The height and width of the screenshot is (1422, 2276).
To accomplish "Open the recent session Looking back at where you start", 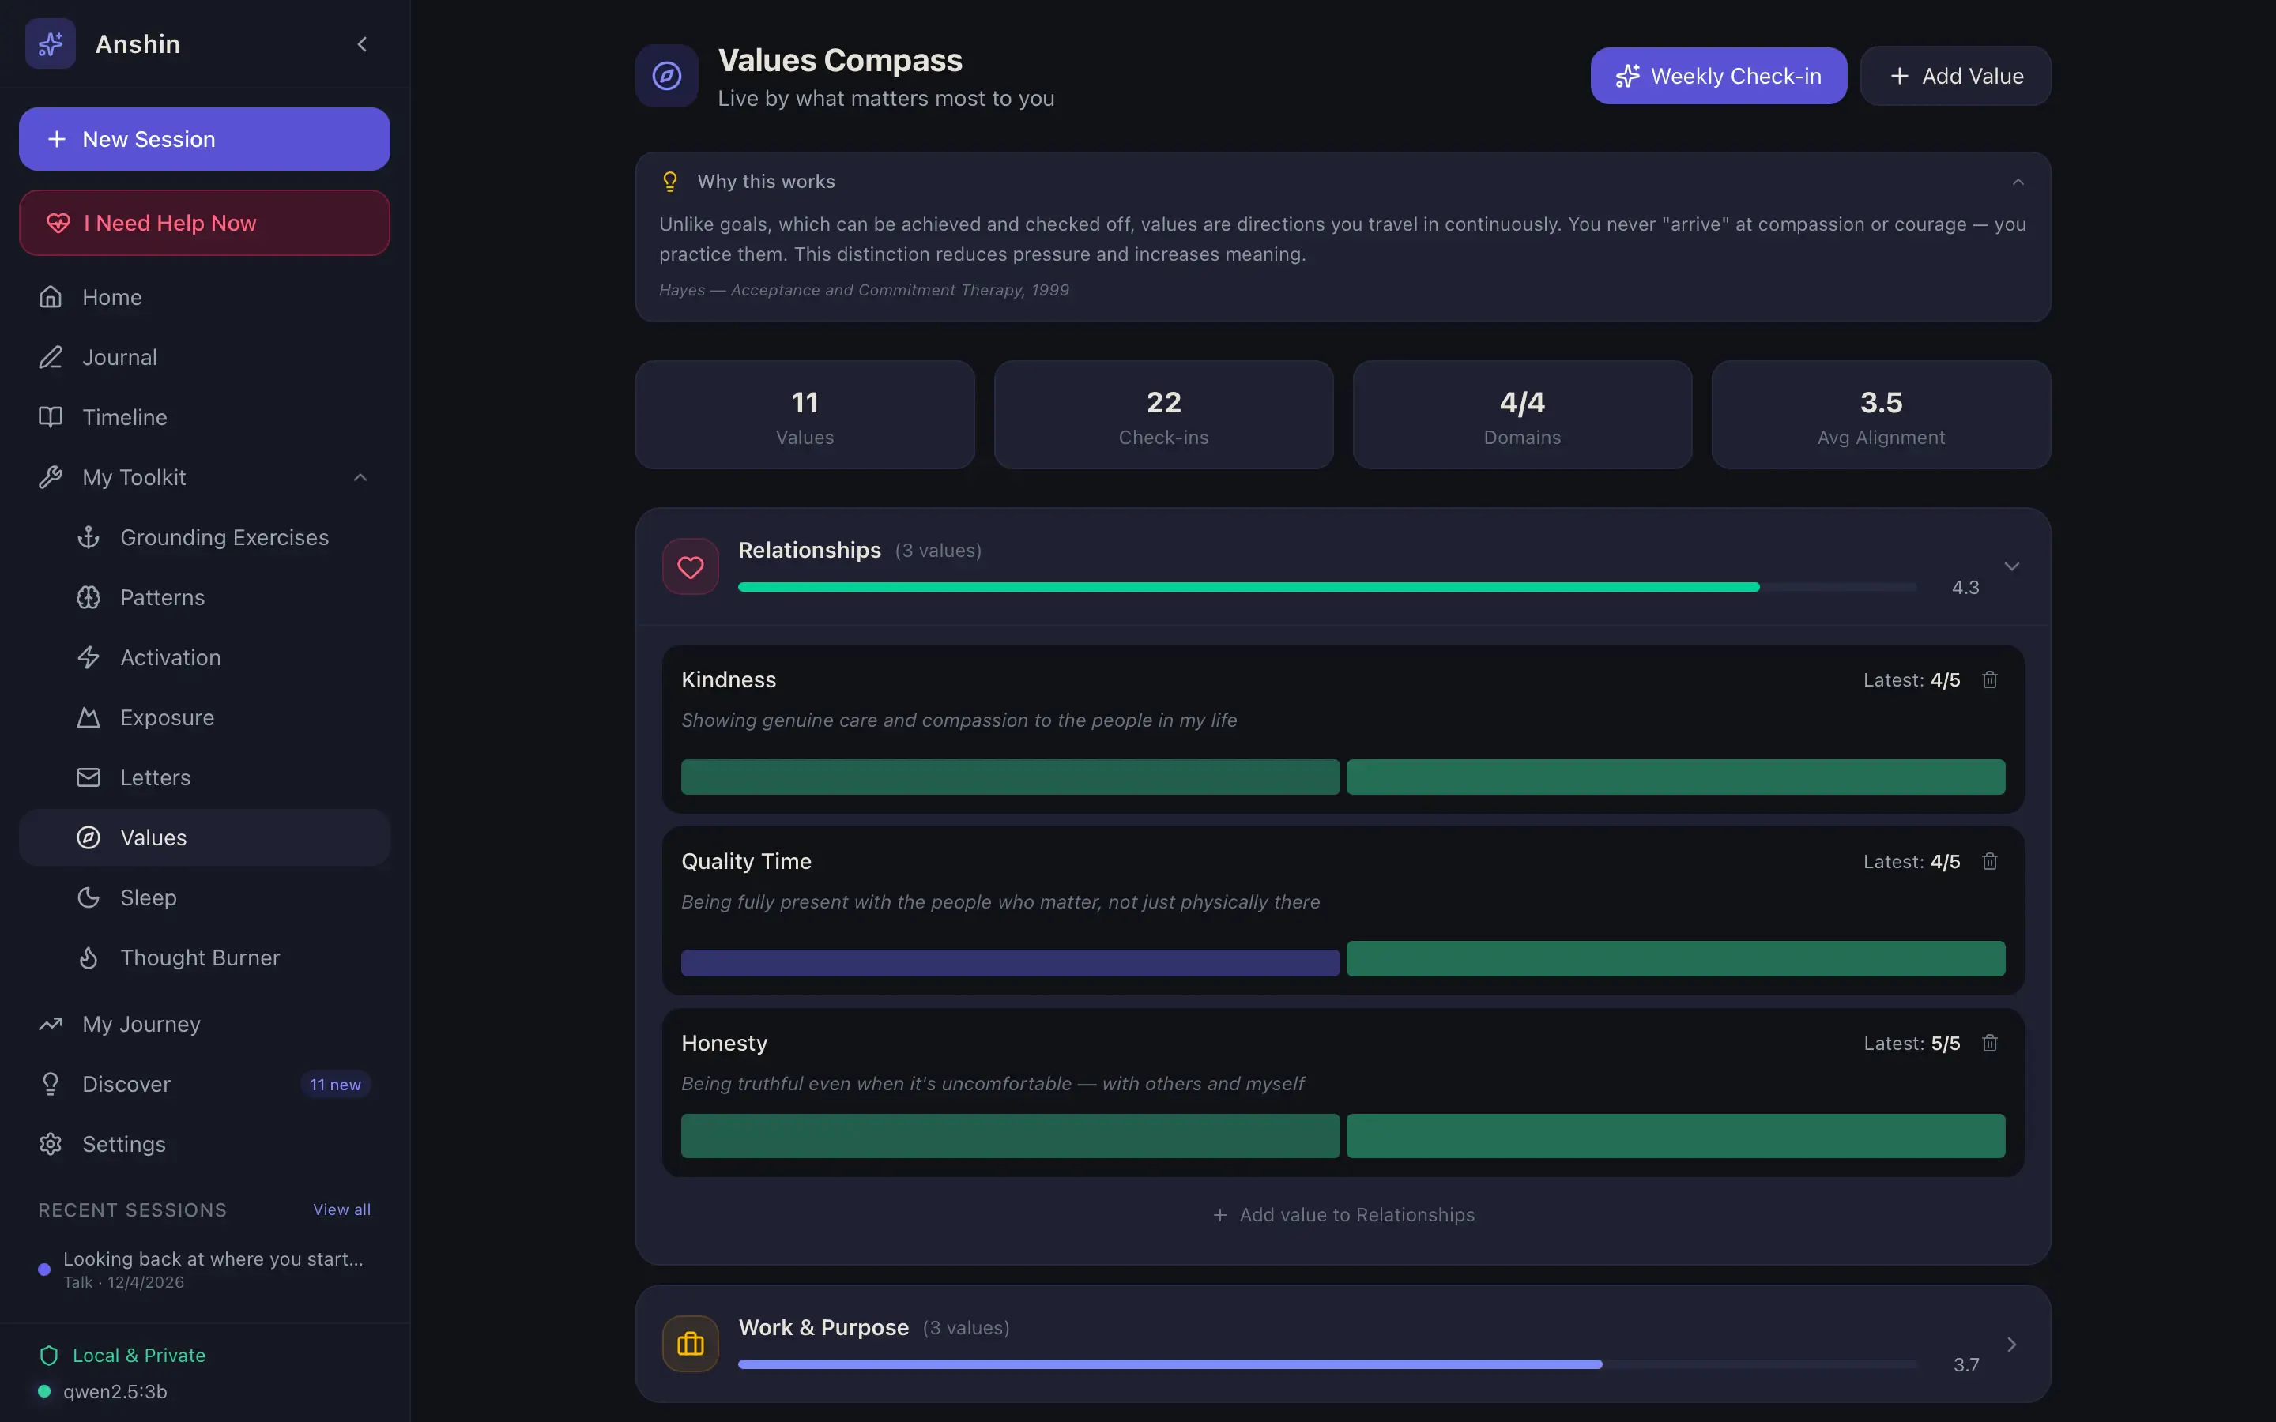I will (204, 1270).
